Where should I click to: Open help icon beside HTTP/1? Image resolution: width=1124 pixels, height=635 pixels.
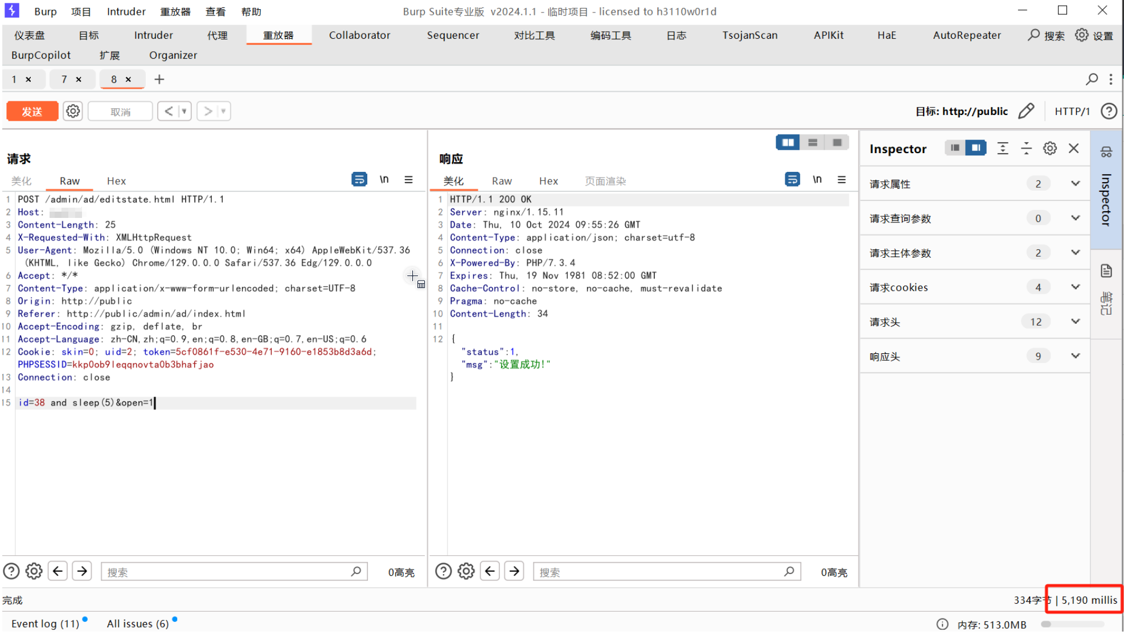(x=1109, y=111)
